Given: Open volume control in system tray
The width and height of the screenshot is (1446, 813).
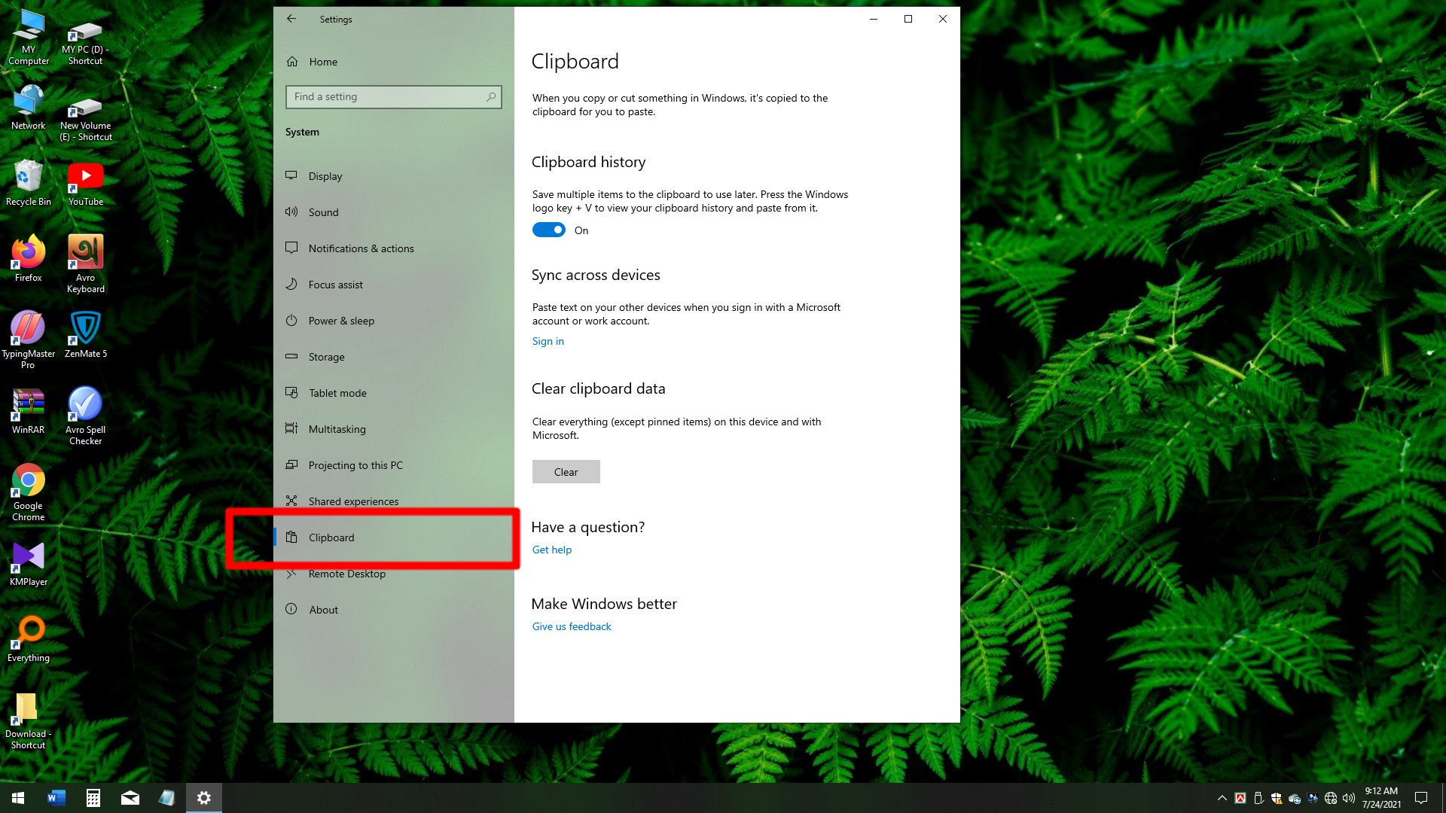Looking at the screenshot, I should click(1348, 798).
